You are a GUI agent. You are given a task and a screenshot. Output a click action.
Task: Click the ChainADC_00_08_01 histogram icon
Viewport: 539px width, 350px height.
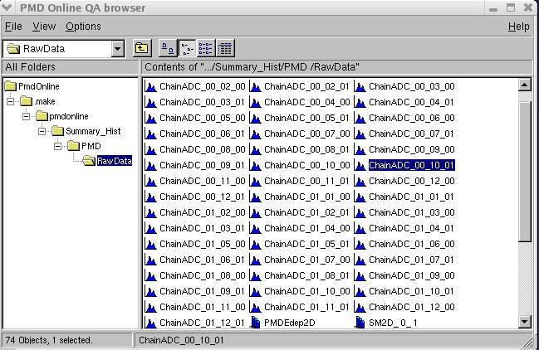(255, 150)
